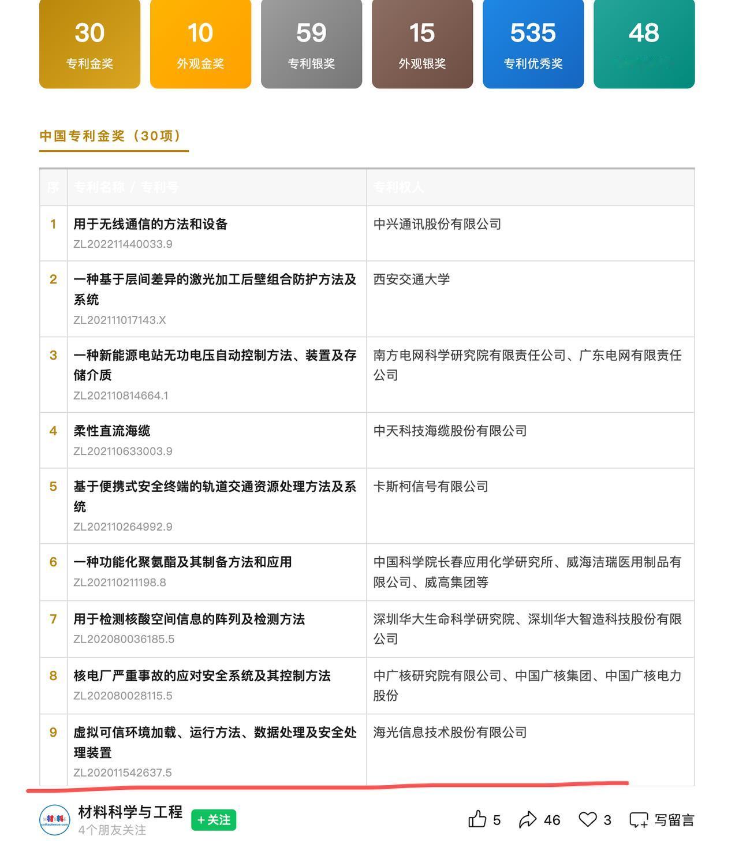This screenshot has width=739, height=851.
Task: Click patentee 深圳华大生命科学研究院
Action: point(443,619)
